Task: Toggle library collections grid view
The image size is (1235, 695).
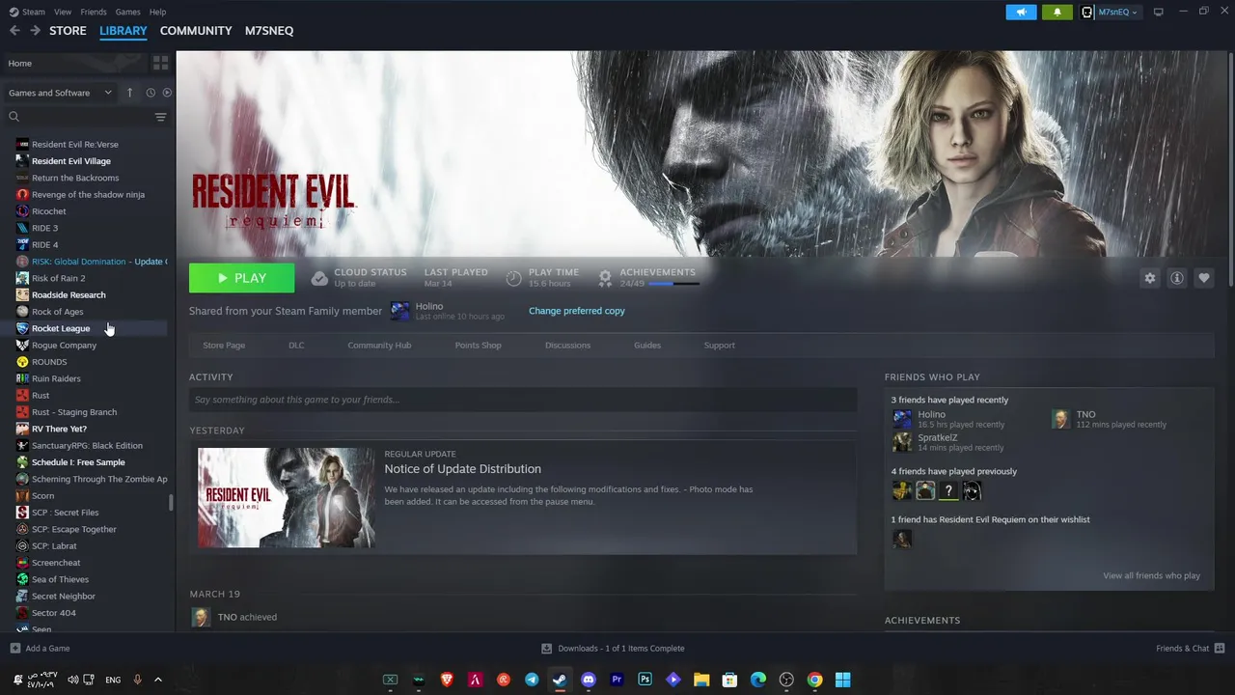Action: (x=160, y=63)
